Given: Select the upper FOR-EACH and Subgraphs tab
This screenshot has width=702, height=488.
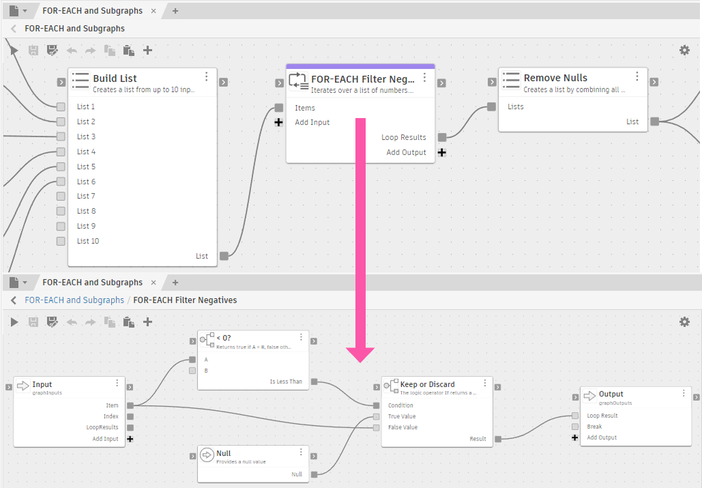Looking at the screenshot, I should point(92,11).
